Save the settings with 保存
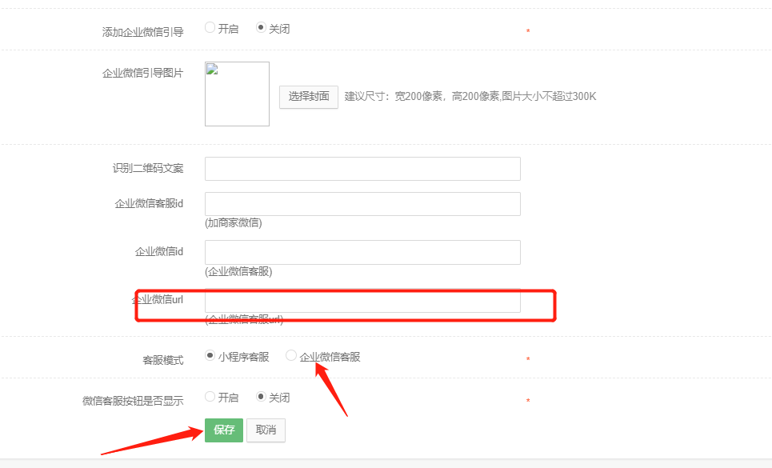772x468 pixels. pyautogui.click(x=224, y=430)
